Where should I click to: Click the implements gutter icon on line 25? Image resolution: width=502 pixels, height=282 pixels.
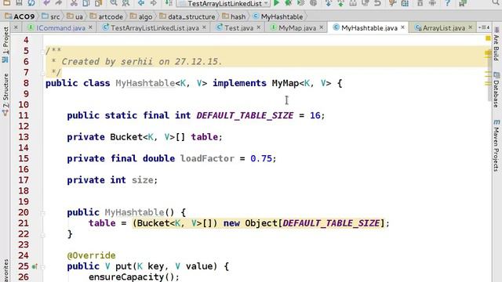(x=35, y=266)
